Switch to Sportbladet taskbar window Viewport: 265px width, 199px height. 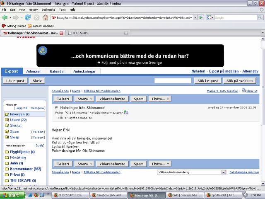pos(223,195)
